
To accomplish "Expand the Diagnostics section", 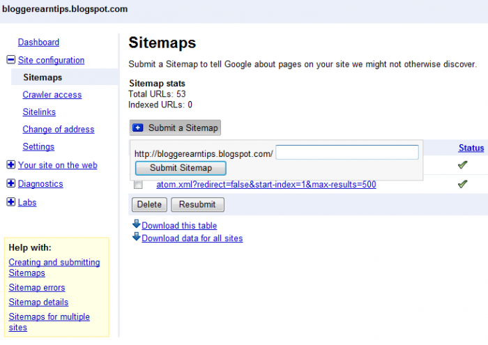I will pos(10,184).
